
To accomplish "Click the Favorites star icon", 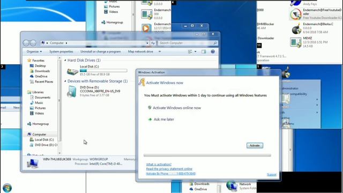I will pyautogui.click(x=29, y=61).
